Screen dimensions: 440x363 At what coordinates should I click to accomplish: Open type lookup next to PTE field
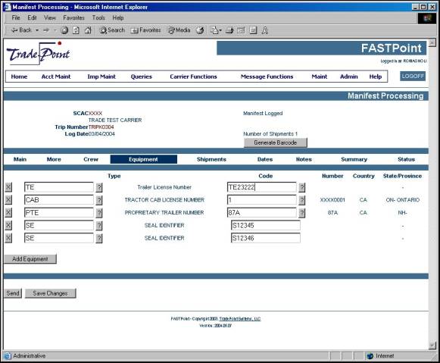pyautogui.click(x=99, y=213)
